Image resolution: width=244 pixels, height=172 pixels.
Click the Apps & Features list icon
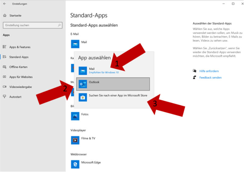click(5, 47)
